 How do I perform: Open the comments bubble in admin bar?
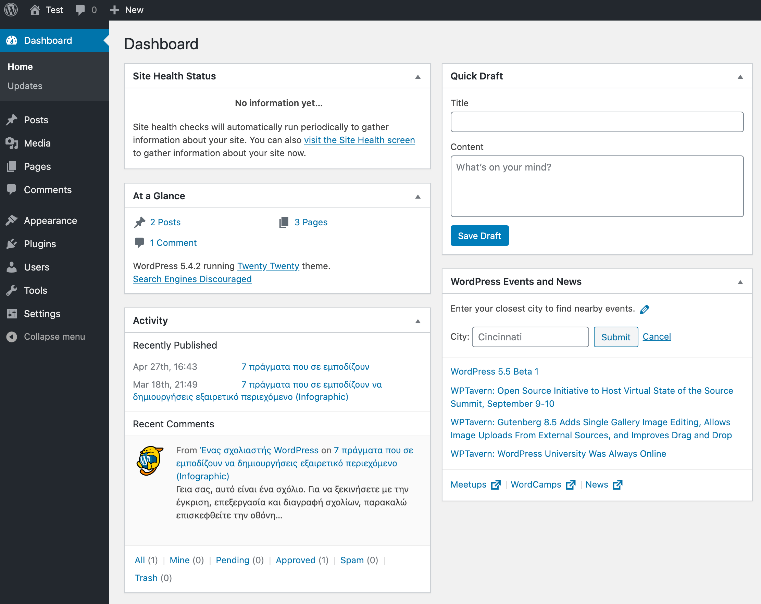80,10
